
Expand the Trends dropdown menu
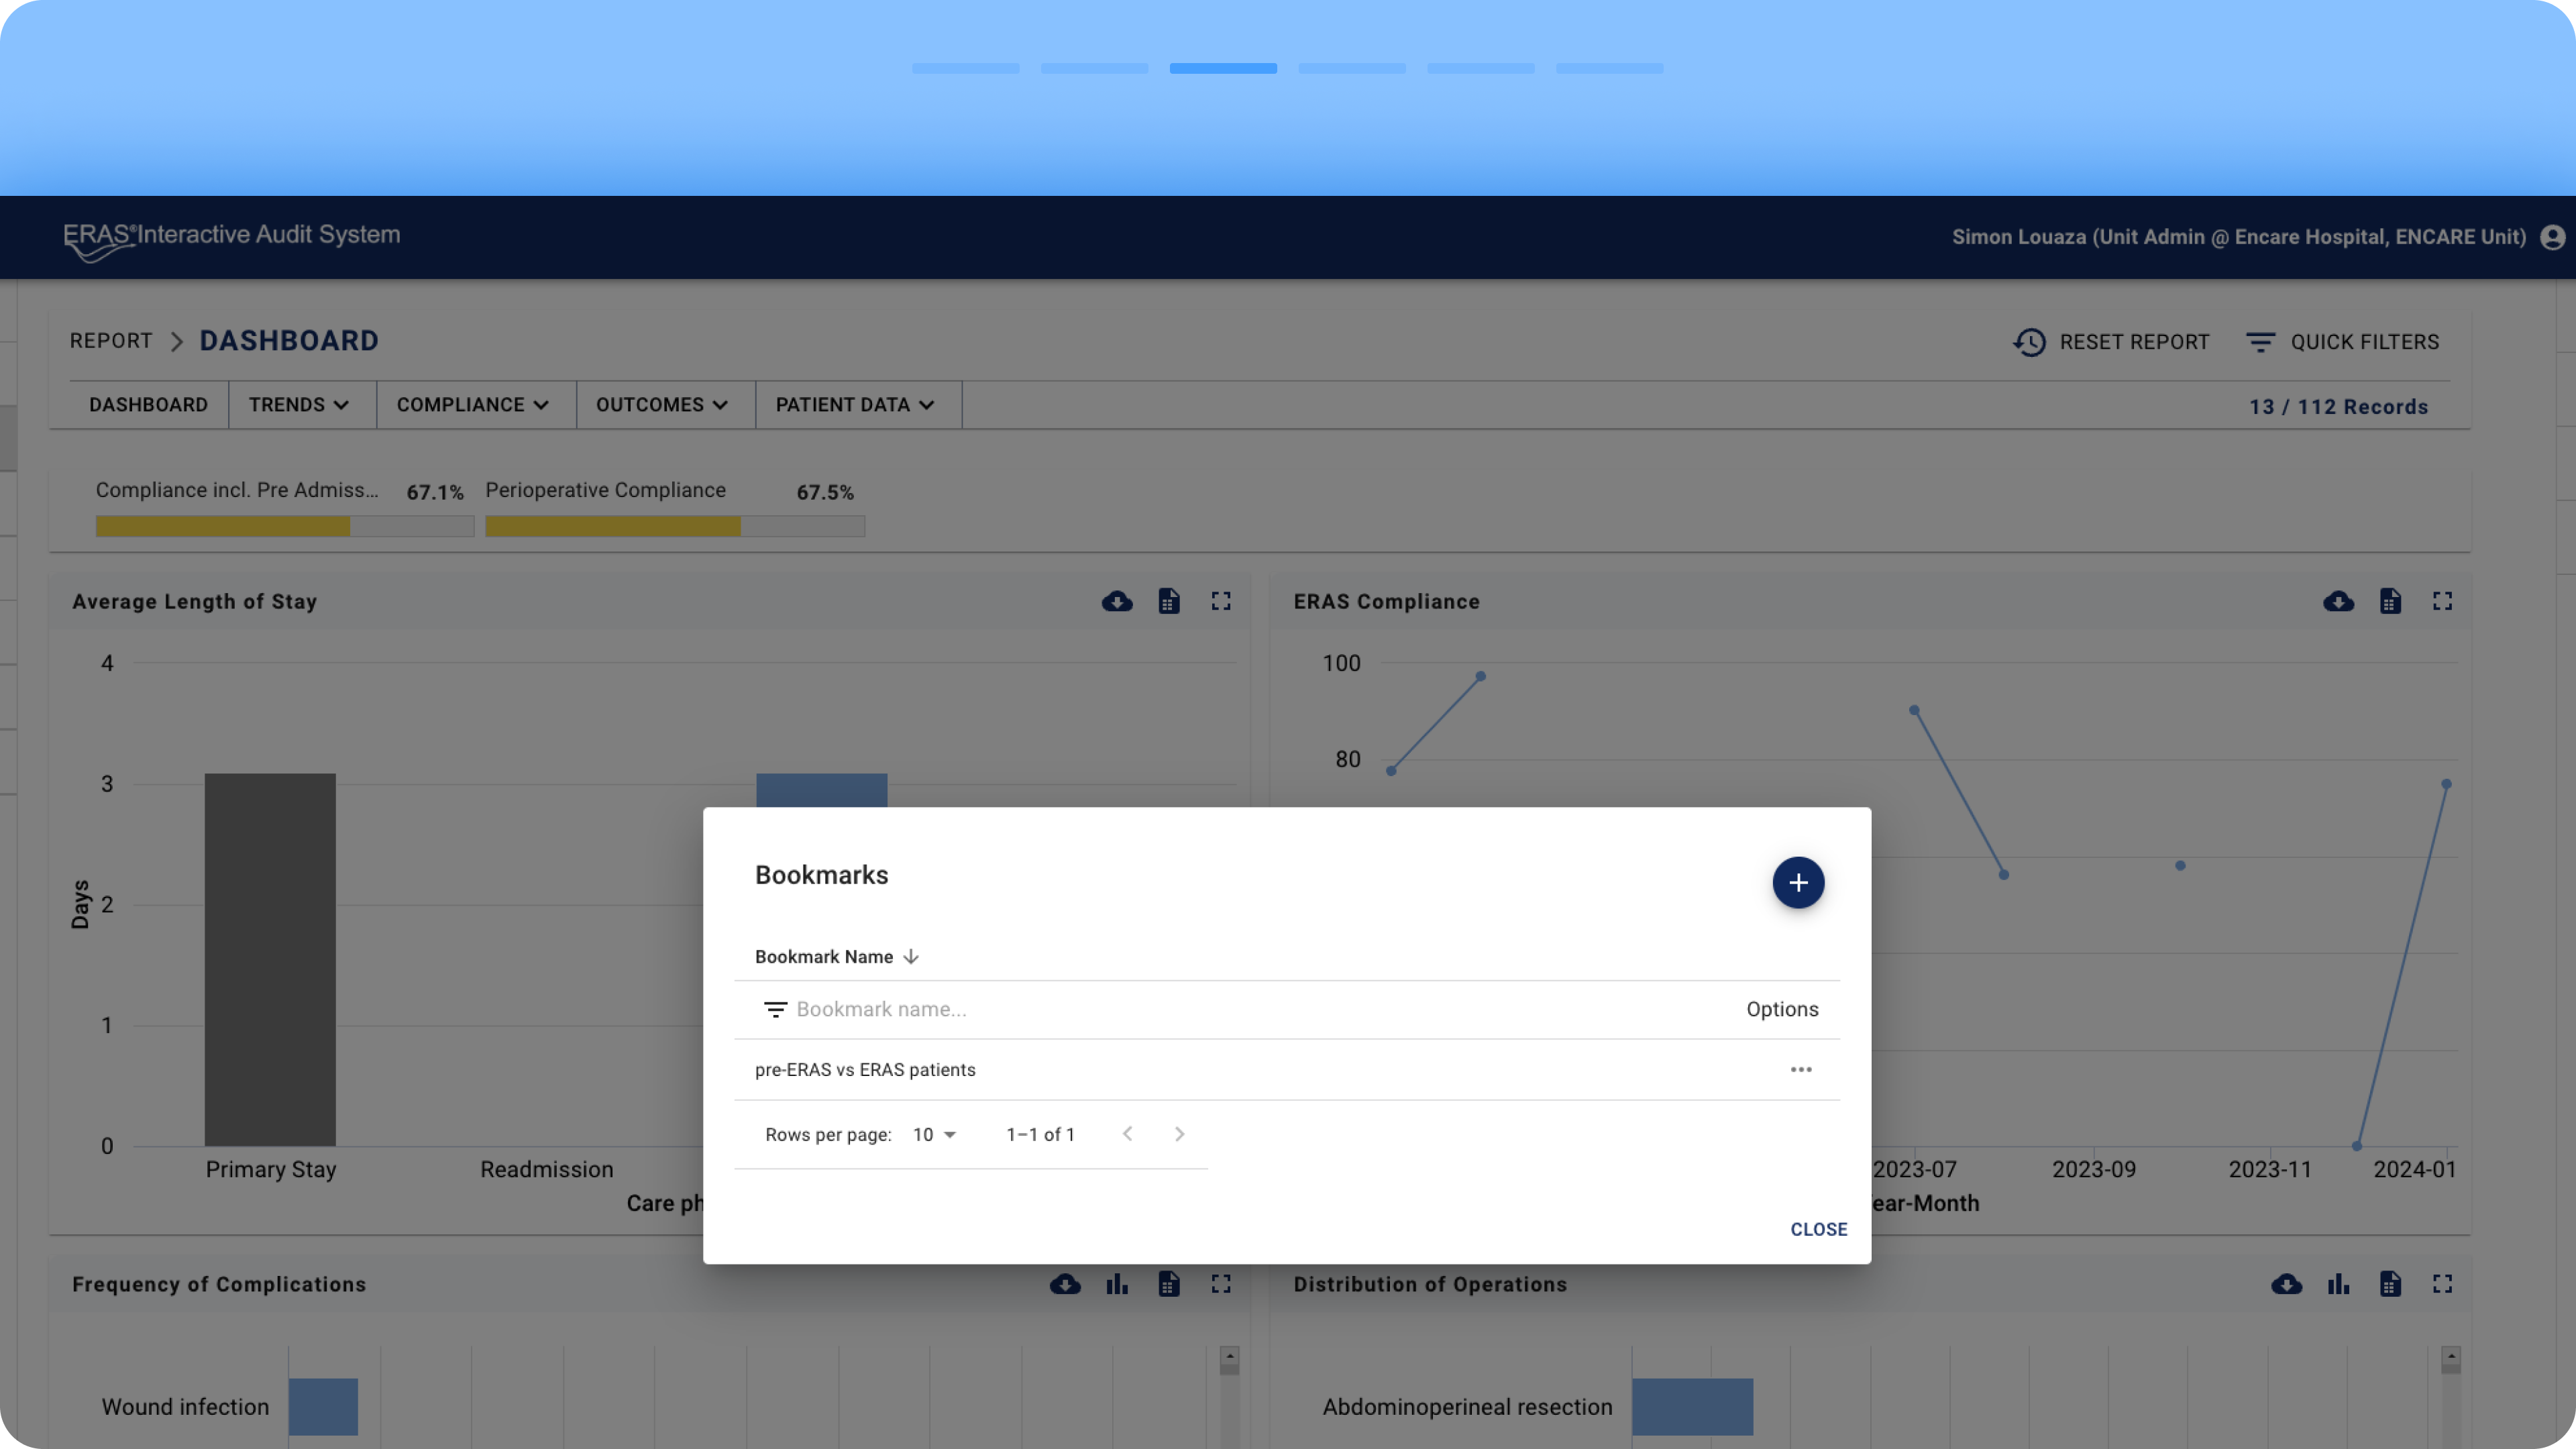(298, 405)
